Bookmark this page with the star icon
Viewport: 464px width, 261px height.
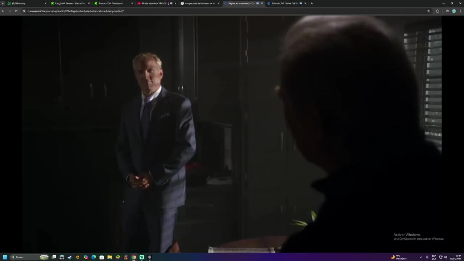pos(428,11)
